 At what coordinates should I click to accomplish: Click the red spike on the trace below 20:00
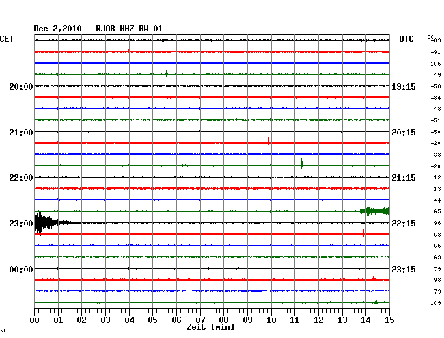pos(191,95)
